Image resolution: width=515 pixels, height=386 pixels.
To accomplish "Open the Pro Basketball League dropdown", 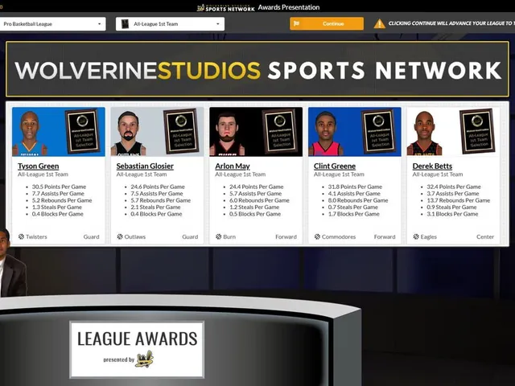I will (52, 24).
